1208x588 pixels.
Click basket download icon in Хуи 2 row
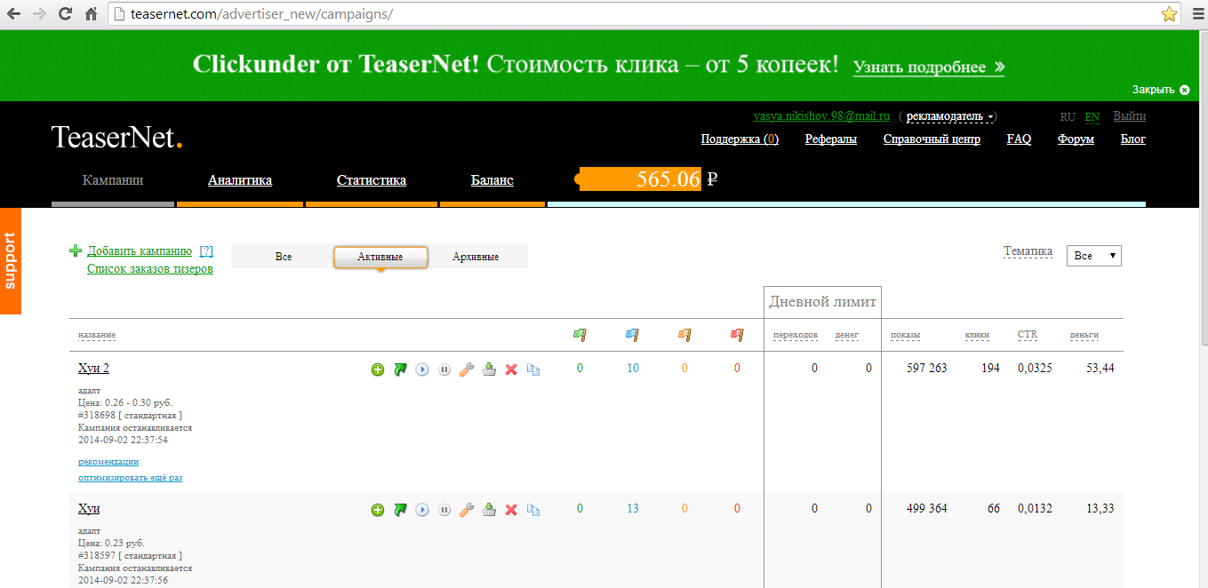(489, 369)
